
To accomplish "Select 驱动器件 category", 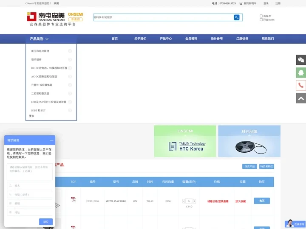I will [x=36, y=60].
